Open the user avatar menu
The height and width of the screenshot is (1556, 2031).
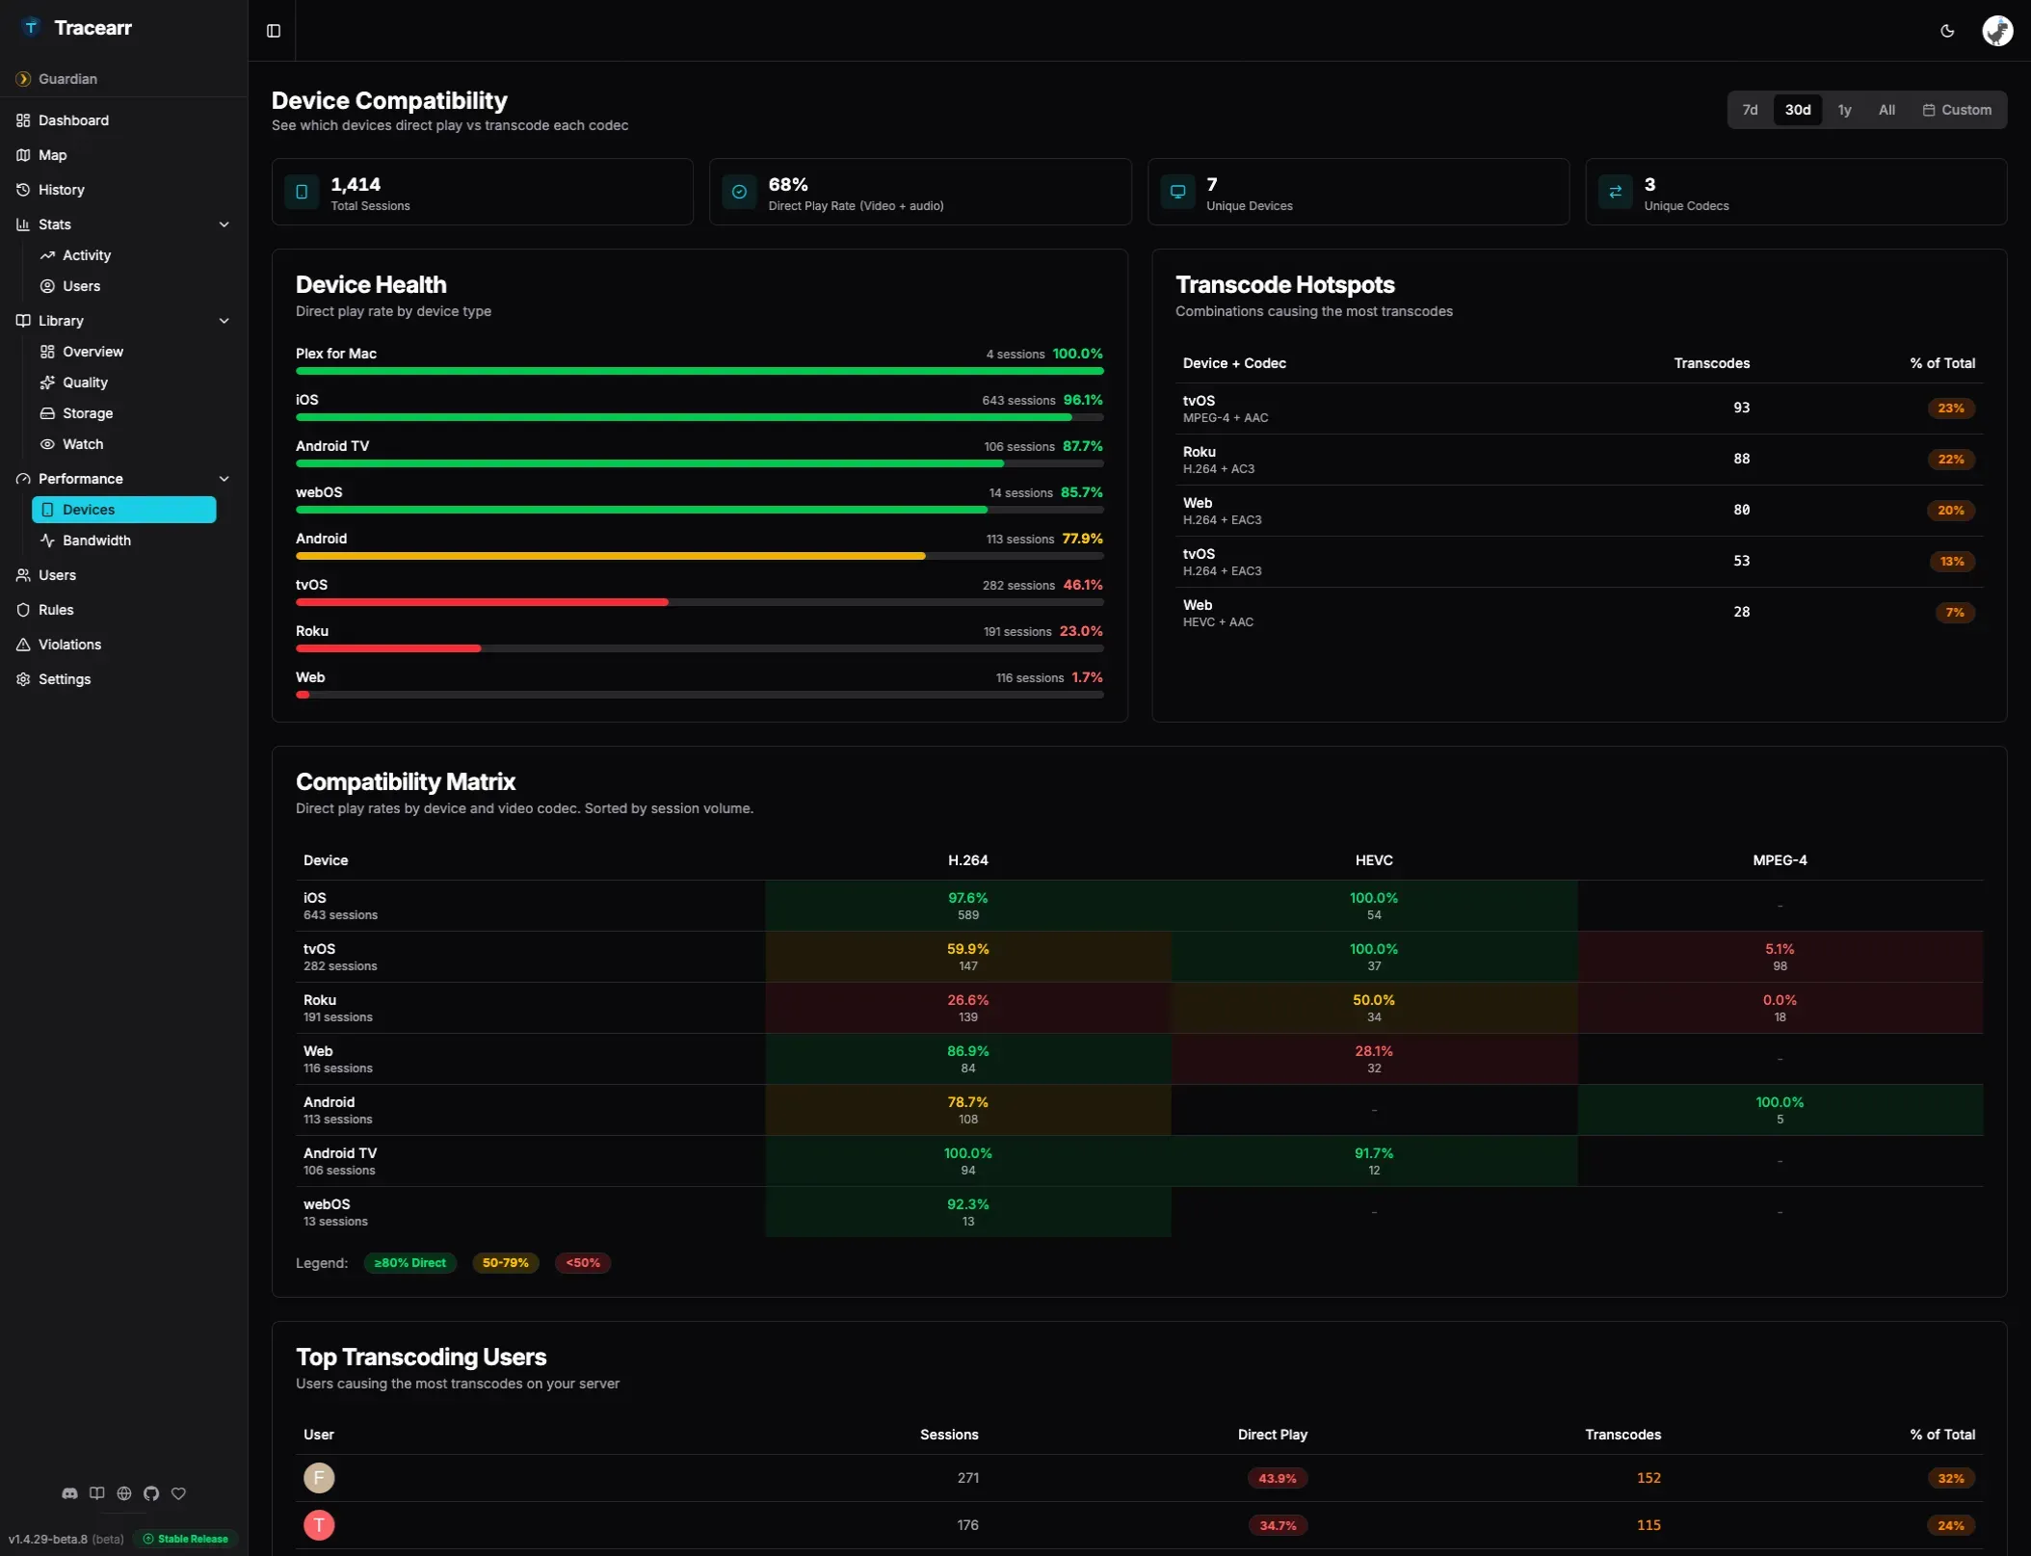pos(1997,31)
